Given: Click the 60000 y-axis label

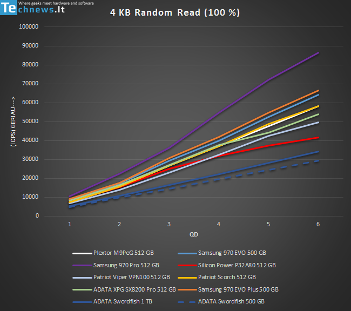Looking at the screenshot, I should pyautogui.click(x=30, y=103).
